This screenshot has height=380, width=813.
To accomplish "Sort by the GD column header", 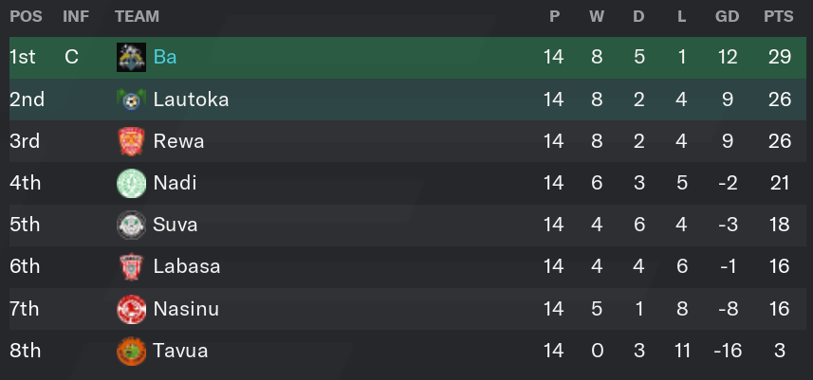I will pyautogui.click(x=727, y=16).
